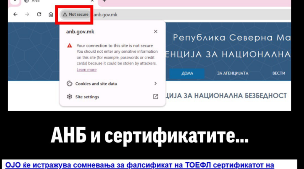Viewport: 304px width, 169px height.
Task: Reload the page with the refresh icon
Action: [x=39, y=14]
